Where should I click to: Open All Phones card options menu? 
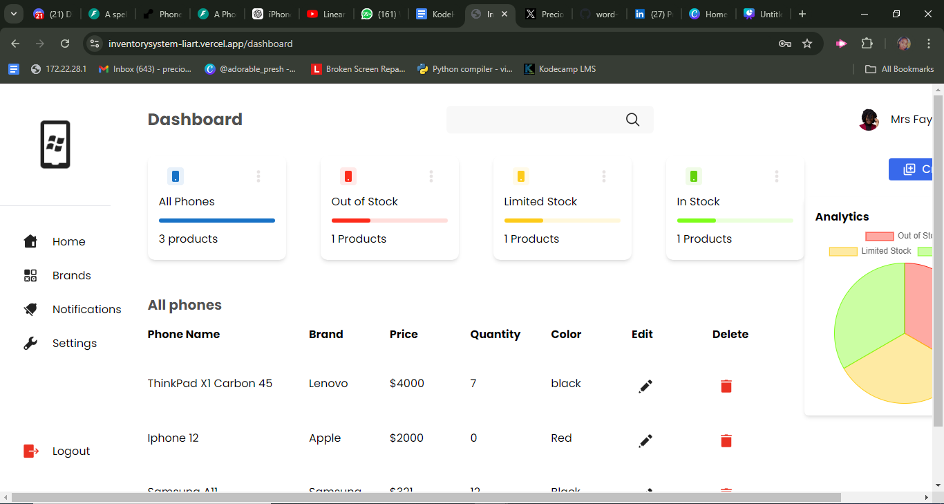click(258, 176)
